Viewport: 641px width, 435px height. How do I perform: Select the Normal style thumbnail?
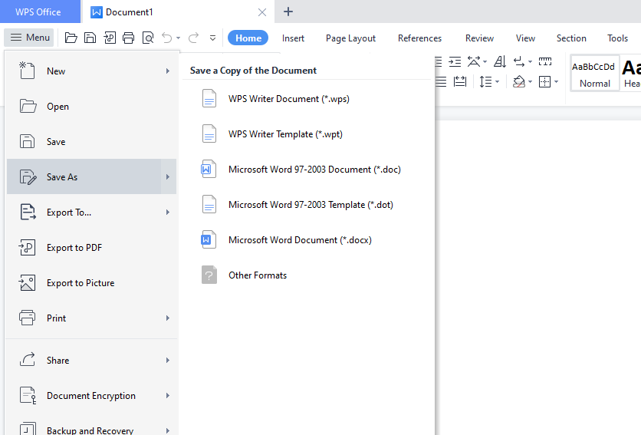click(x=595, y=74)
